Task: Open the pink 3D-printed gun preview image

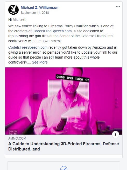Action: click(64, 101)
